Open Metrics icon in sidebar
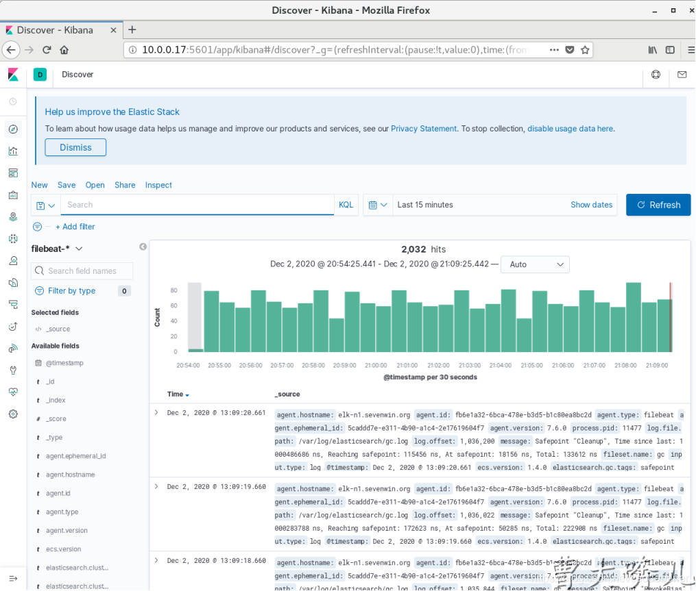Image resolution: width=696 pixels, height=591 pixels. (13, 261)
